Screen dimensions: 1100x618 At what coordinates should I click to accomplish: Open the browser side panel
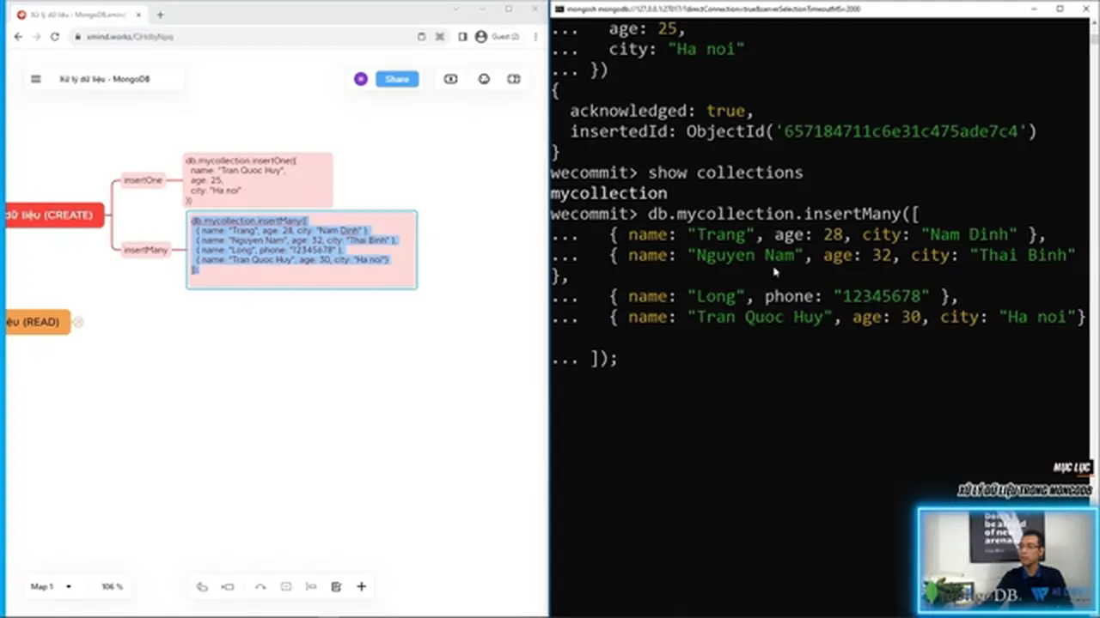click(x=462, y=37)
